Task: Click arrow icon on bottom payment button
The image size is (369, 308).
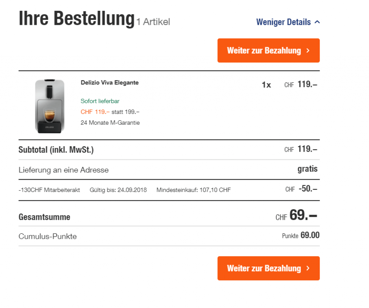Action: tap(308, 268)
